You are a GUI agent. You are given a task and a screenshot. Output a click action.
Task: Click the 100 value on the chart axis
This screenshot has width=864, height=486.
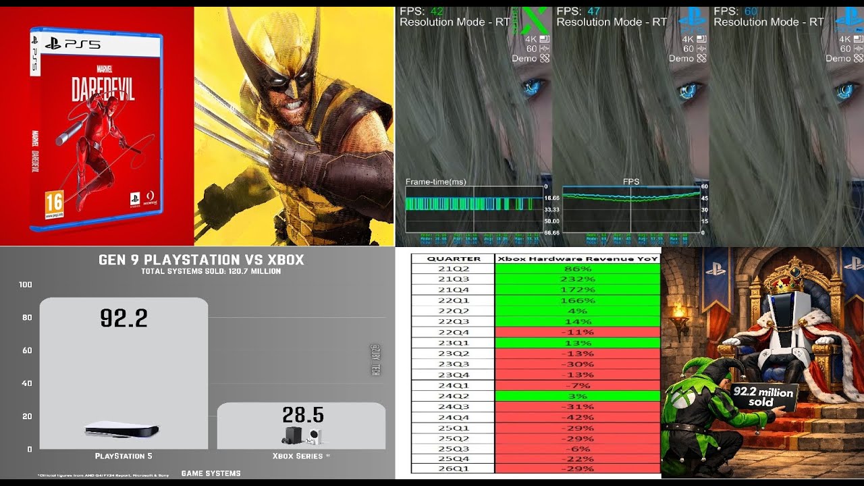[26, 285]
